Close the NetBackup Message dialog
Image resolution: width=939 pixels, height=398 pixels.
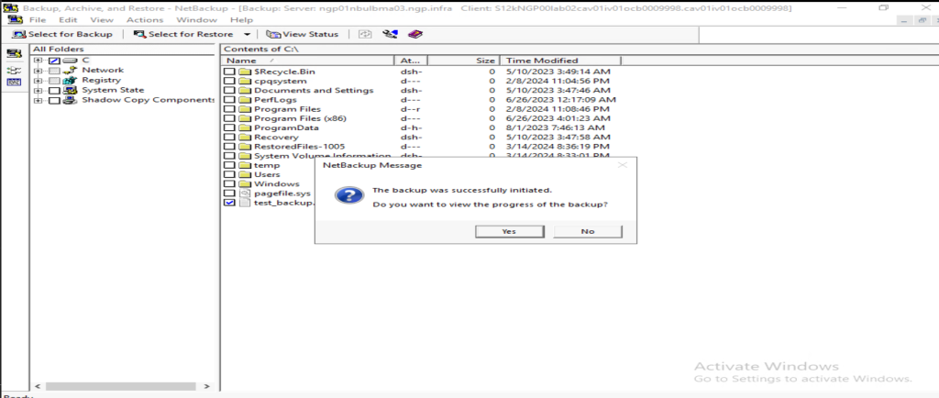623,165
